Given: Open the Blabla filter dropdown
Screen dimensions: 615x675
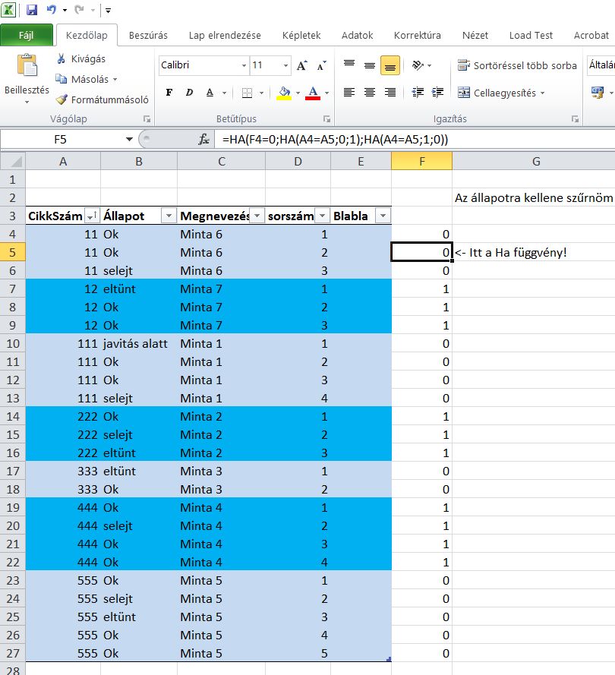Looking at the screenshot, I should point(383,216).
